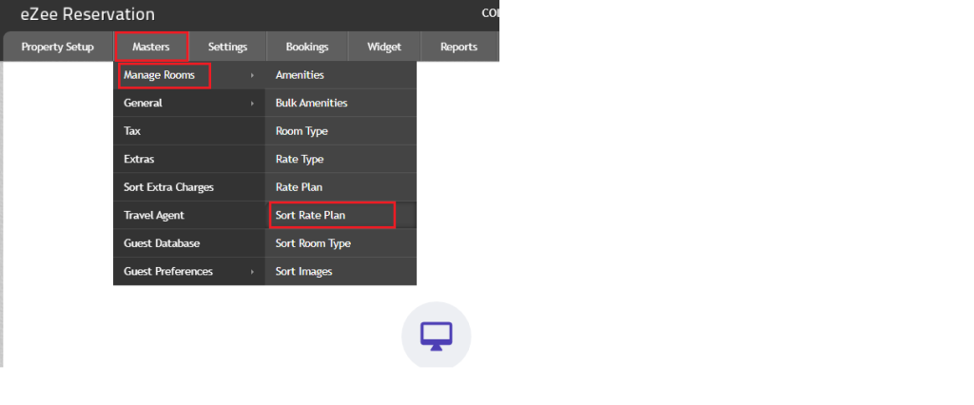Choose Extras in the Masters menu
Image resolution: width=974 pixels, height=405 pixels.
tap(189, 159)
